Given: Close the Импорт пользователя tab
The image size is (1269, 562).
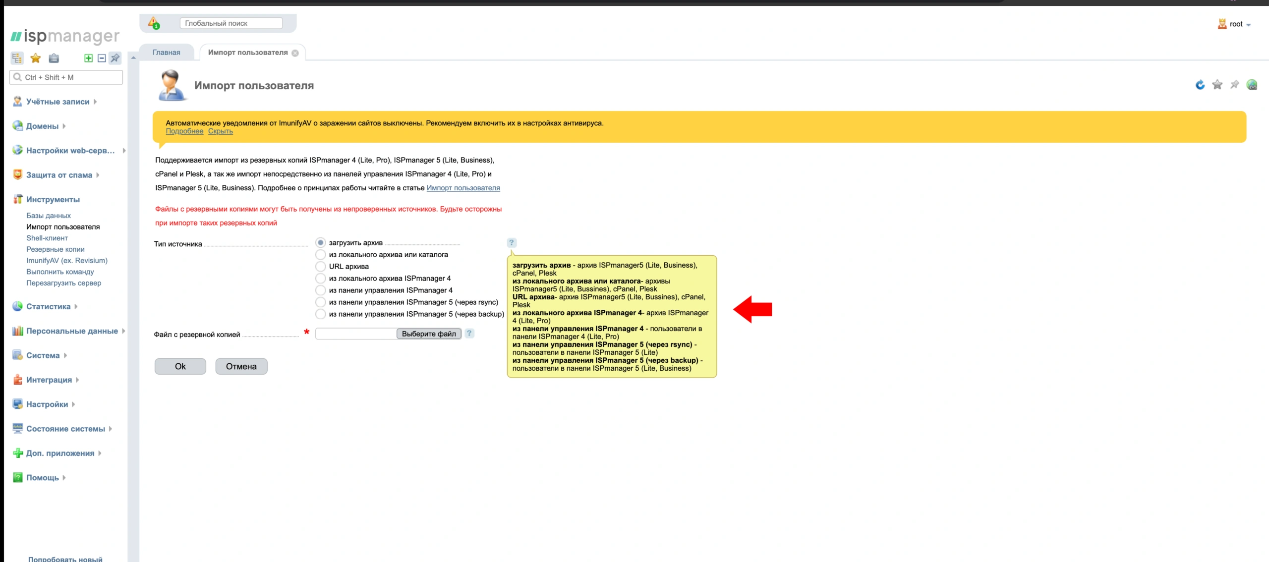Looking at the screenshot, I should coord(295,53).
